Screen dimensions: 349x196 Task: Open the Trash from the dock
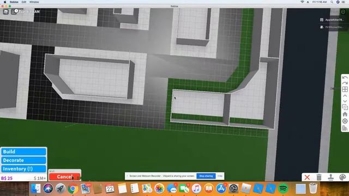pos(313,188)
